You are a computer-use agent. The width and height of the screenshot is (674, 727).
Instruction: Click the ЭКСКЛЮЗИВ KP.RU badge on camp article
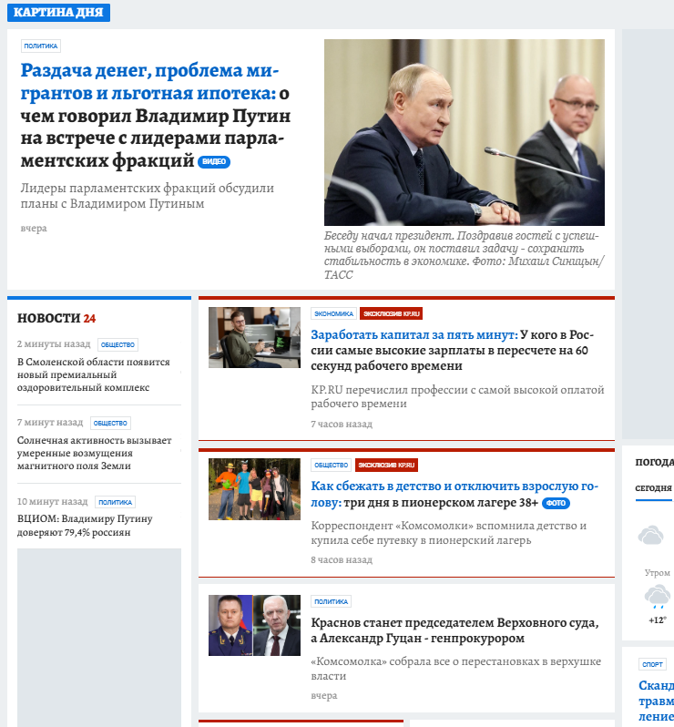pyautogui.click(x=386, y=465)
